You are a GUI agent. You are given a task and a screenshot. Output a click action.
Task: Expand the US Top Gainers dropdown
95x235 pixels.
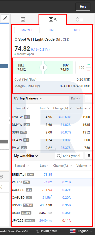[28, 98]
